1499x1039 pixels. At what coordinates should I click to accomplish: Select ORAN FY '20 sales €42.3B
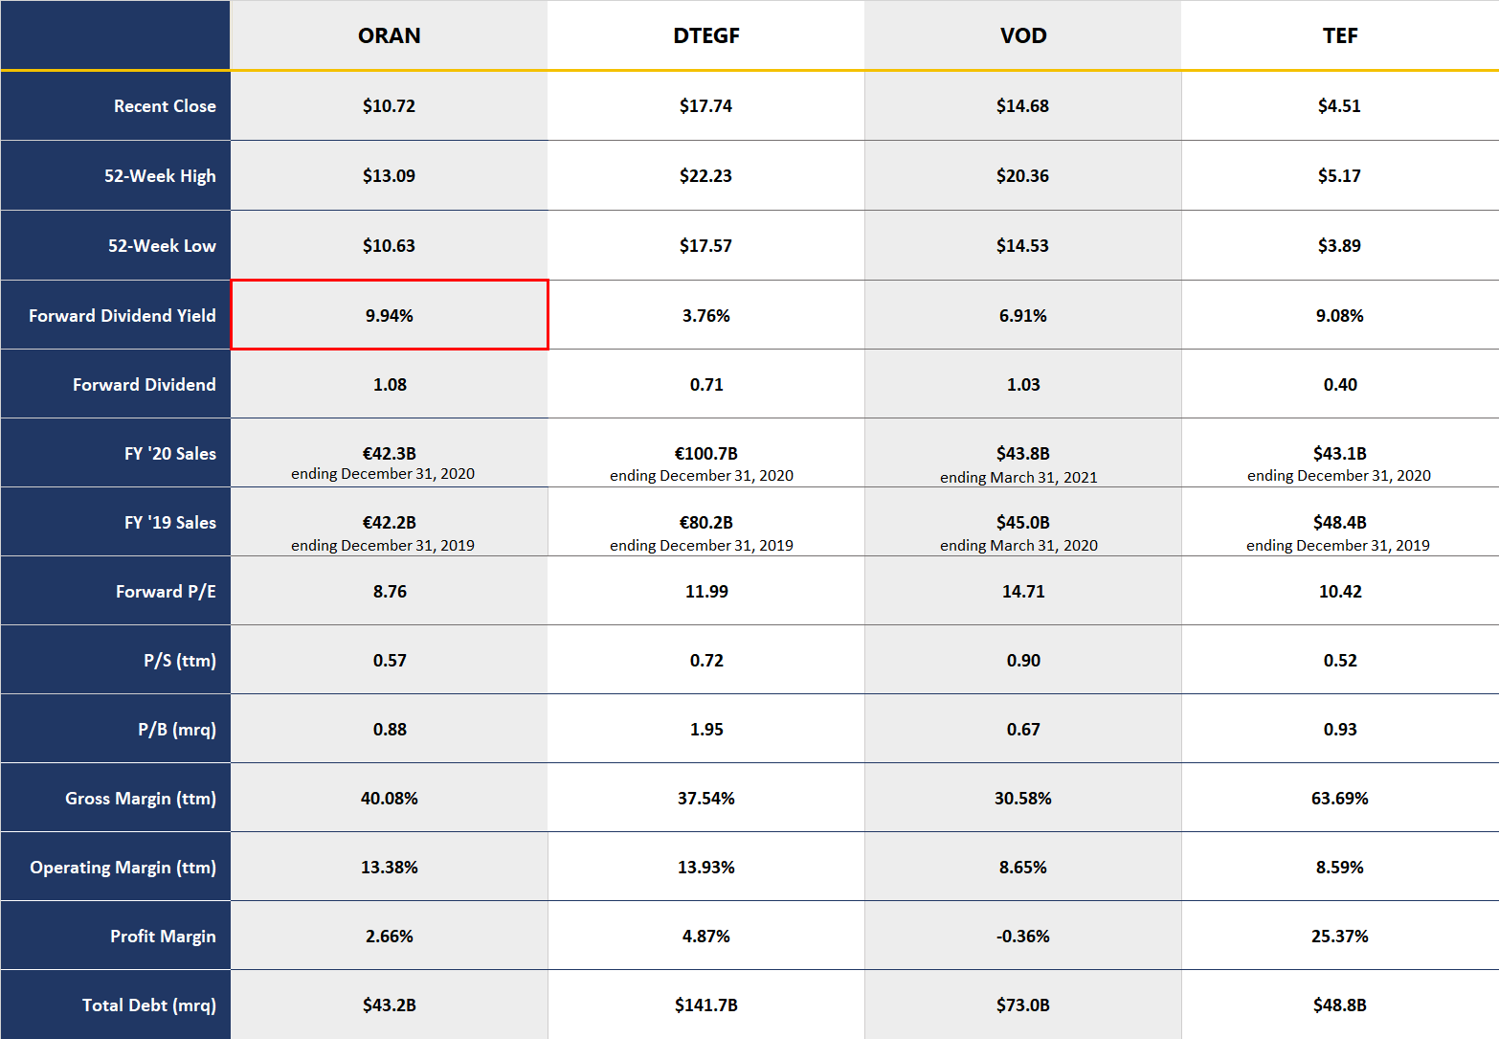point(389,454)
